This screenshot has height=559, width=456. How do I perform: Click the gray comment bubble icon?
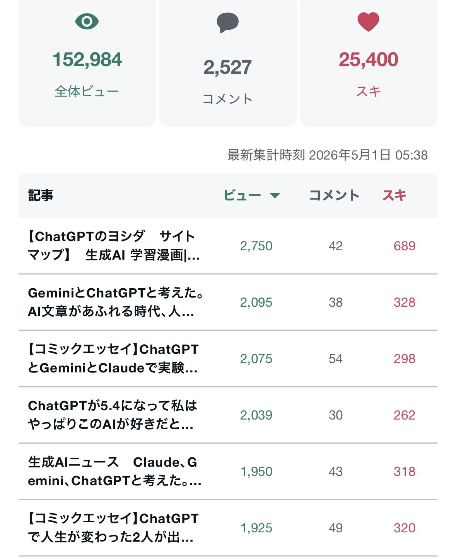click(x=227, y=23)
